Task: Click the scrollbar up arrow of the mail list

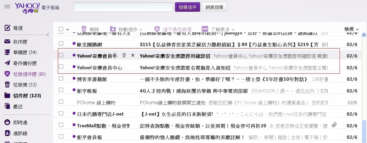Action: [x=364, y=35]
